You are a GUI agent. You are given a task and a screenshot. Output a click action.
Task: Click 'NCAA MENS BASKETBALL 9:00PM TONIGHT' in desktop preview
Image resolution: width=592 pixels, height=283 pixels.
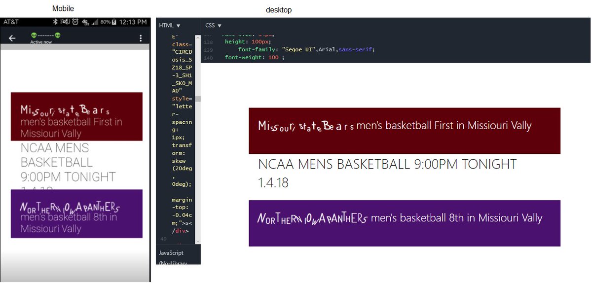[x=388, y=164]
